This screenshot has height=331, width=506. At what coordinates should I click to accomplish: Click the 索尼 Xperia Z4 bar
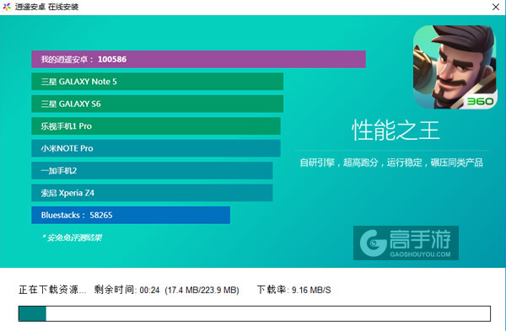coord(152,193)
